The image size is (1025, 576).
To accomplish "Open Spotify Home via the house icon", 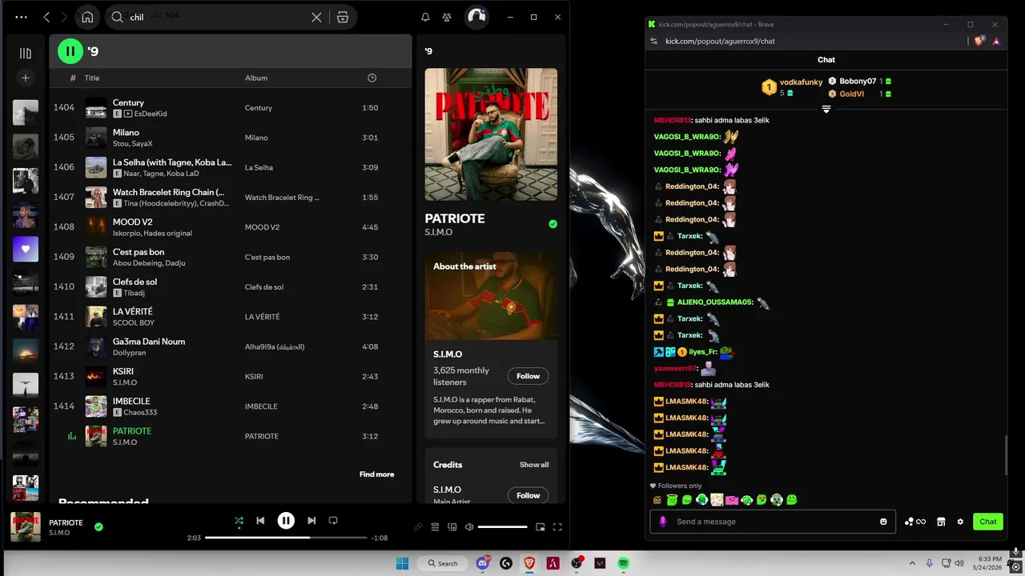I will pyautogui.click(x=87, y=17).
